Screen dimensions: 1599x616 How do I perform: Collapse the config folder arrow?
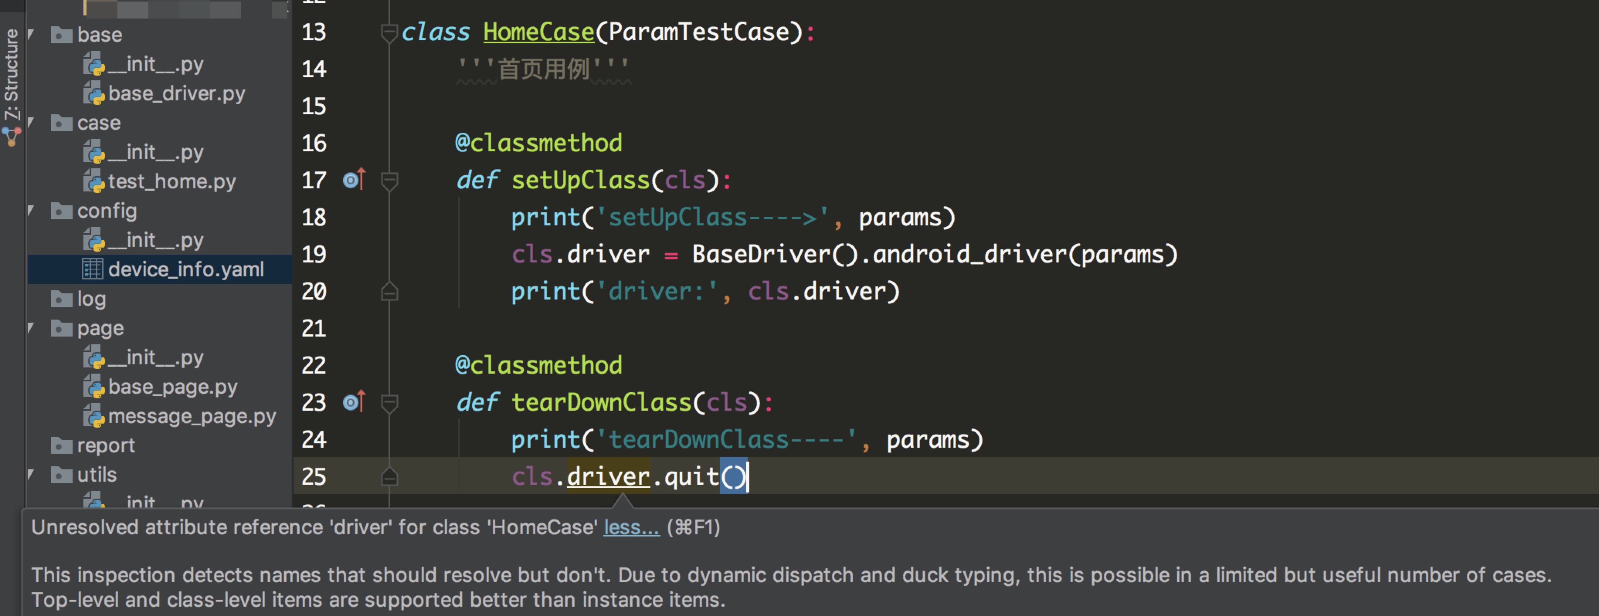(x=31, y=211)
